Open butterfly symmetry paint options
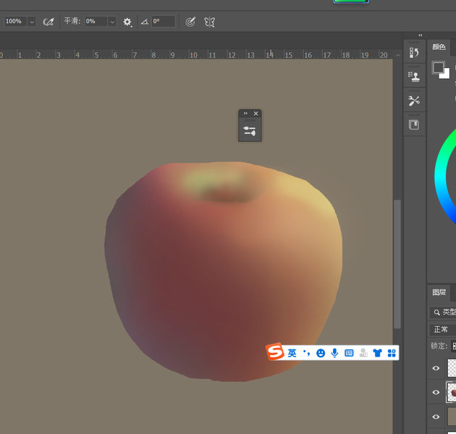 point(209,22)
